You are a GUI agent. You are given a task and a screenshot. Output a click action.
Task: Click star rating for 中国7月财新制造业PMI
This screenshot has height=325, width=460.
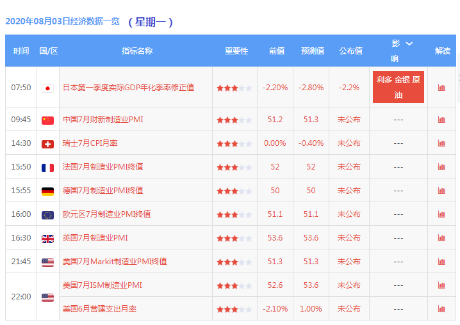[234, 120]
